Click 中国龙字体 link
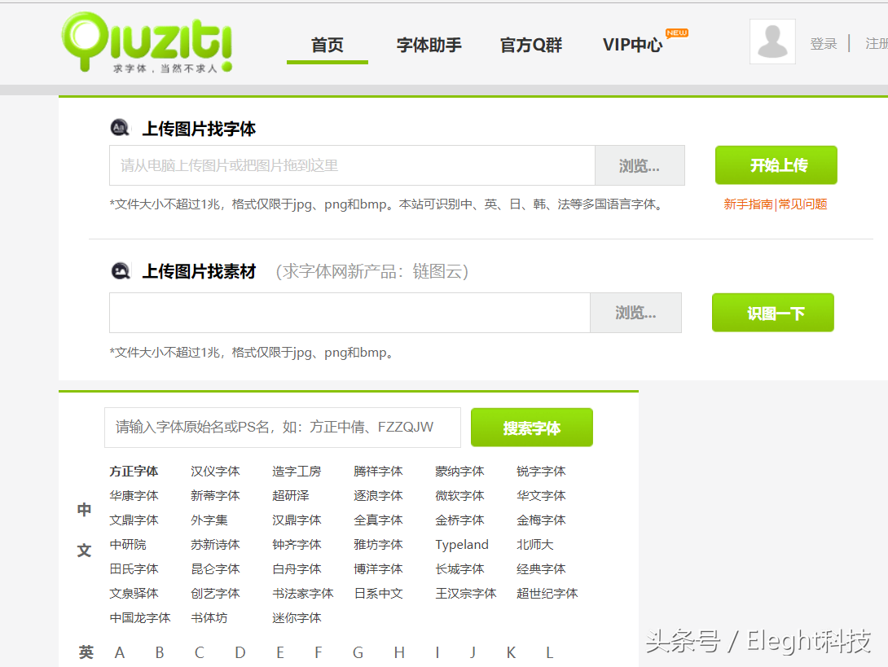888x667 pixels. click(x=140, y=618)
